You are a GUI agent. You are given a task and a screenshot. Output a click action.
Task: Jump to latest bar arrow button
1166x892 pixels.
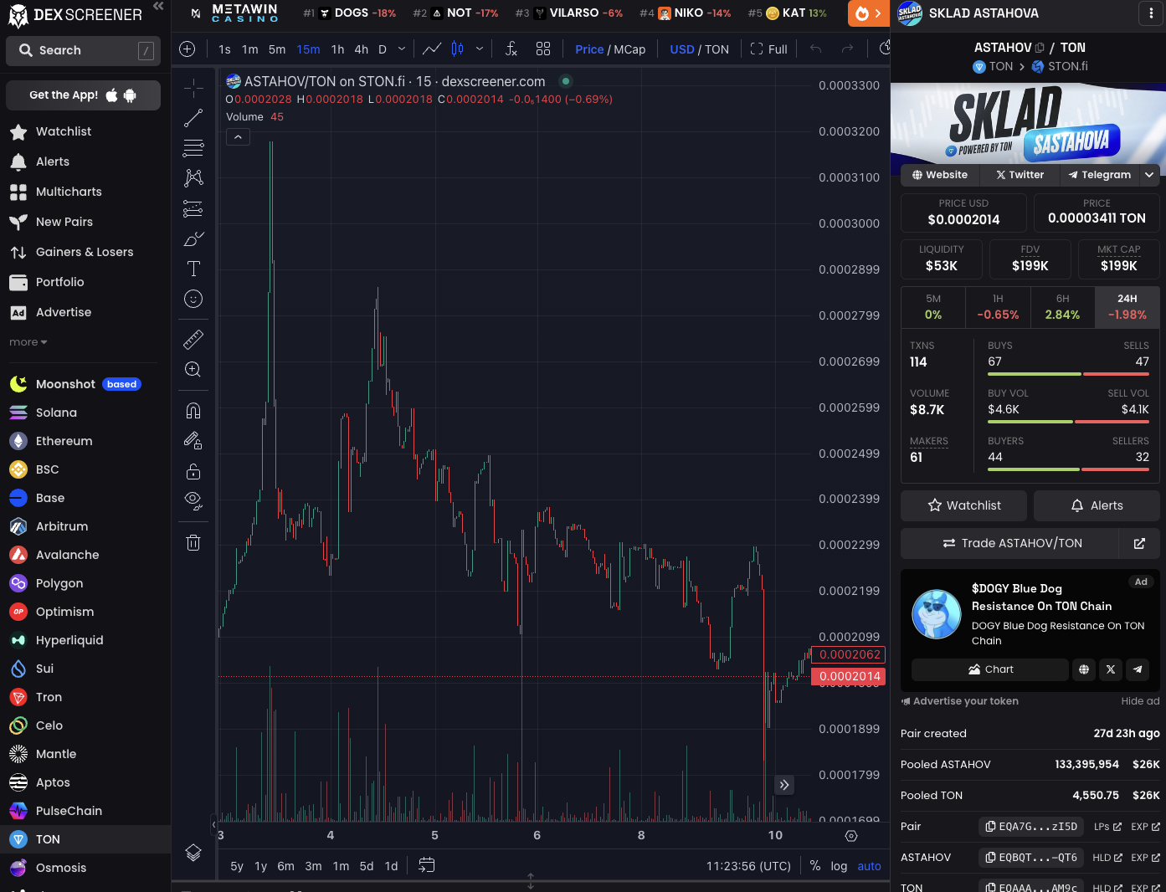click(784, 785)
